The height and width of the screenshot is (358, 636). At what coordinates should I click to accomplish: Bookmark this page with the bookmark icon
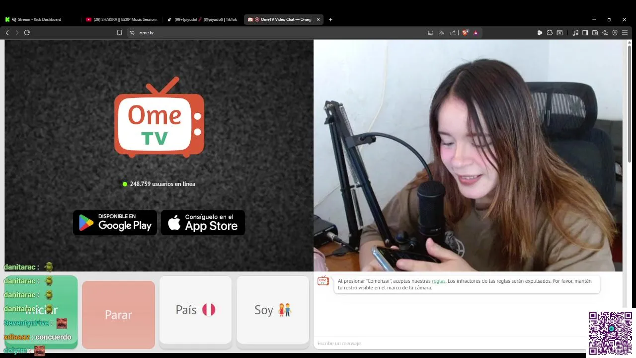point(119,33)
